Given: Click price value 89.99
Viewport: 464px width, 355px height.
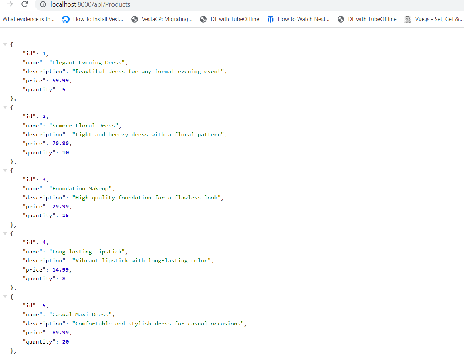Looking at the screenshot, I should click(x=61, y=332).
